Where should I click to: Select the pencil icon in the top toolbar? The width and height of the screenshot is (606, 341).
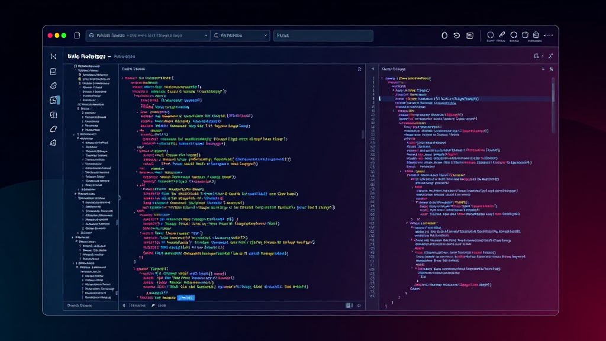click(x=502, y=35)
